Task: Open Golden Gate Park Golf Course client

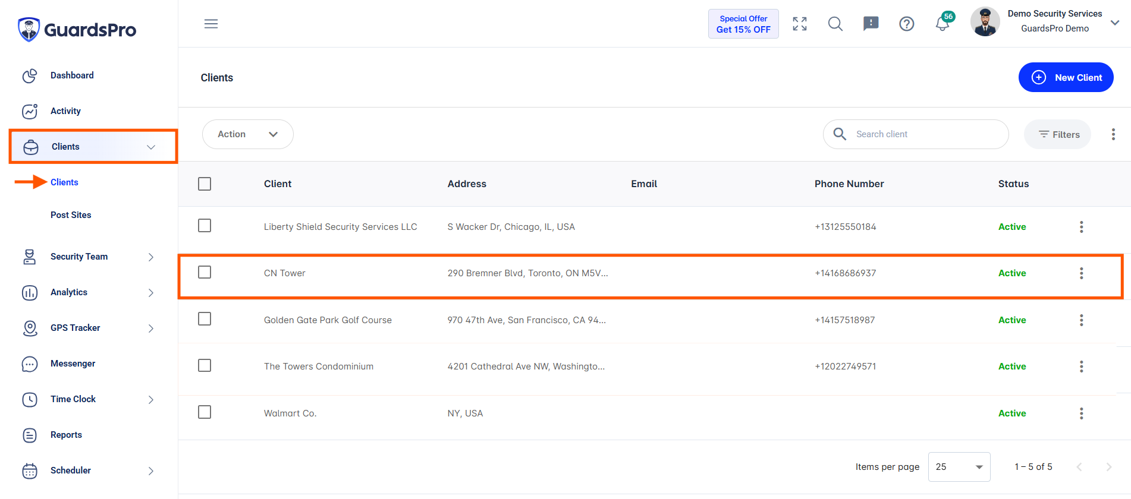Action: 328,320
